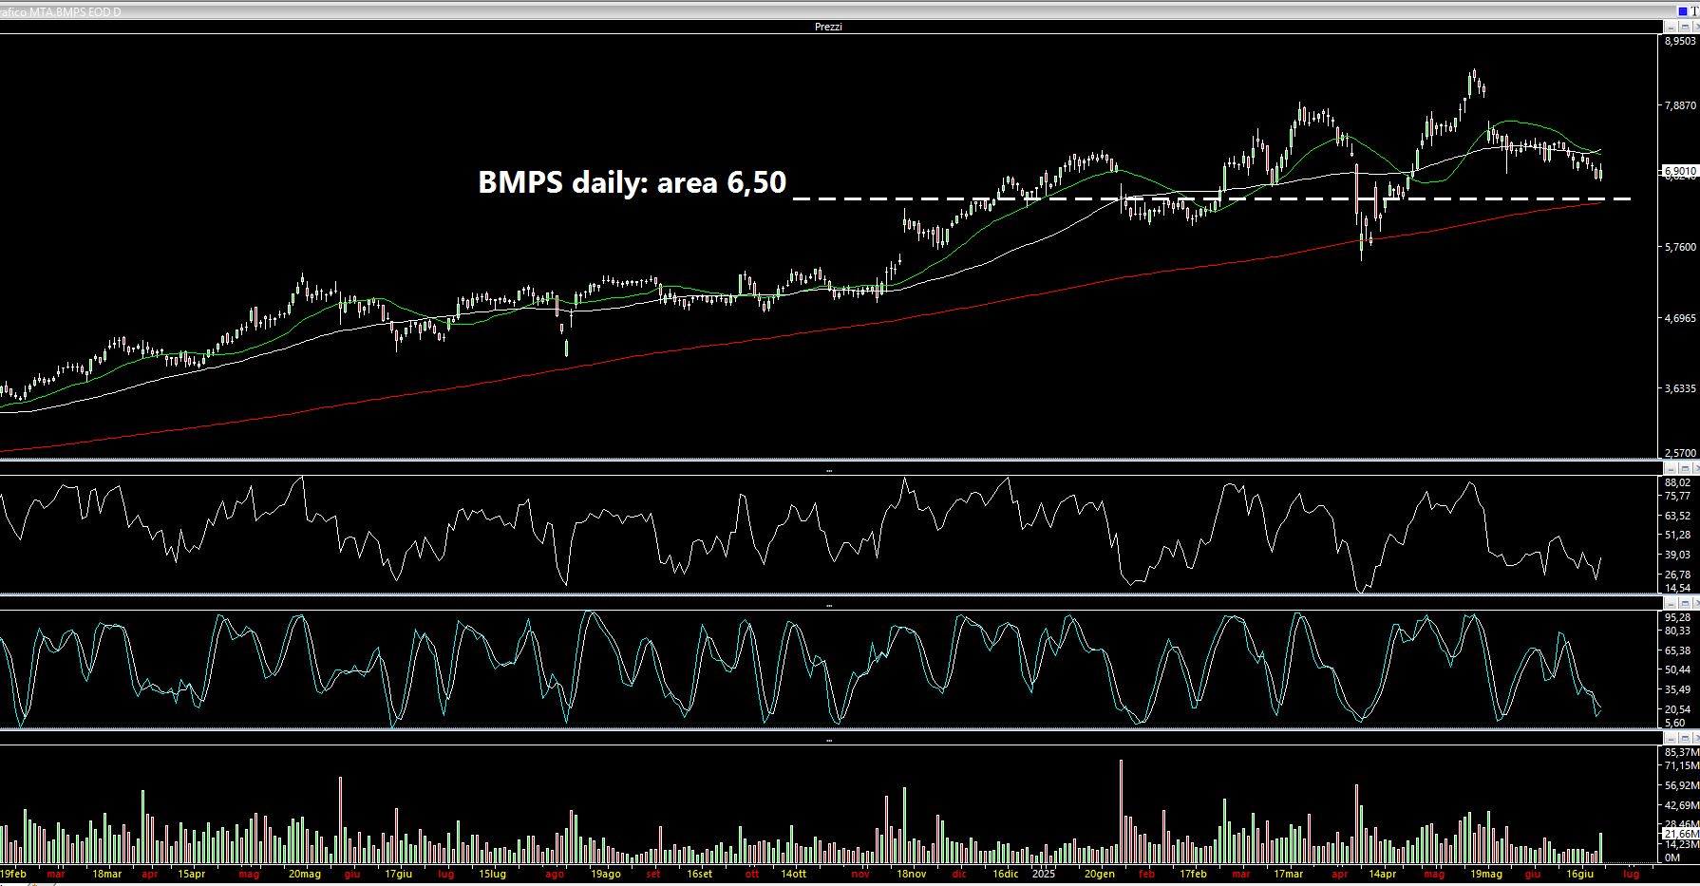Click the 2,5700 price axis label
This screenshot has height=886, width=1700.
(x=1680, y=453)
